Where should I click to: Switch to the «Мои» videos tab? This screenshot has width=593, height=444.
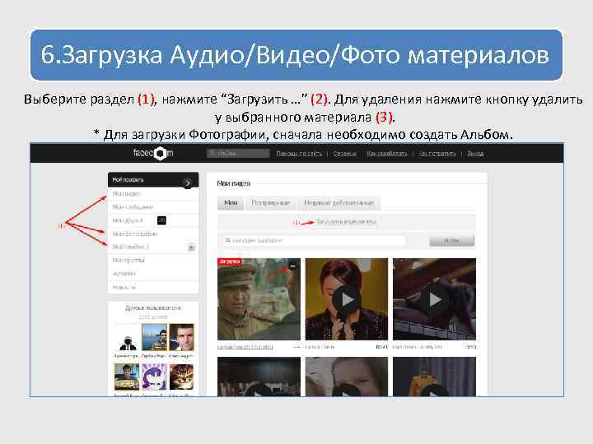[x=231, y=203]
